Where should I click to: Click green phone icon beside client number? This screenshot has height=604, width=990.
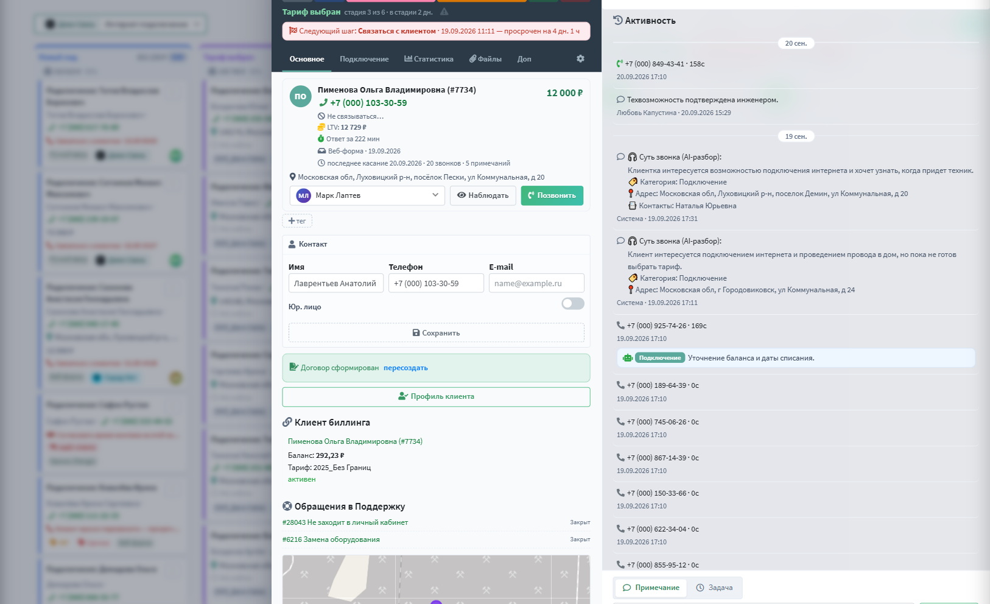[x=323, y=103]
